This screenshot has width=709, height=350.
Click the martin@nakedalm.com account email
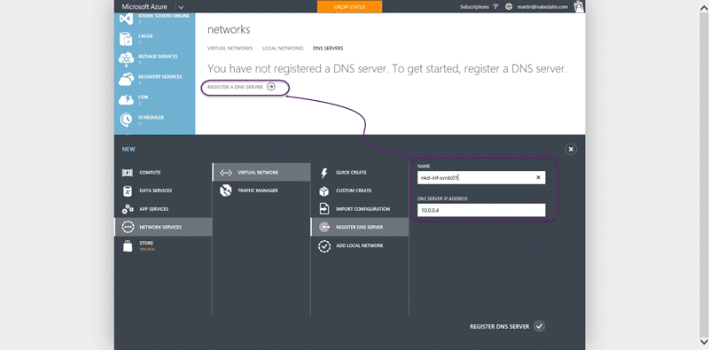543,7
